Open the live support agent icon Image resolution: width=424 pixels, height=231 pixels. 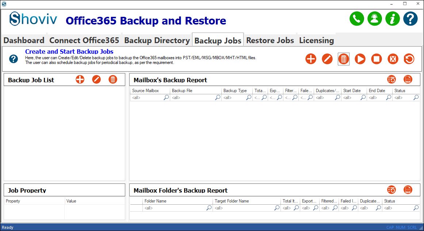pyautogui.click(x=375, y=19)
